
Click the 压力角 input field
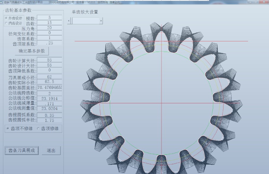pos(50,28)
